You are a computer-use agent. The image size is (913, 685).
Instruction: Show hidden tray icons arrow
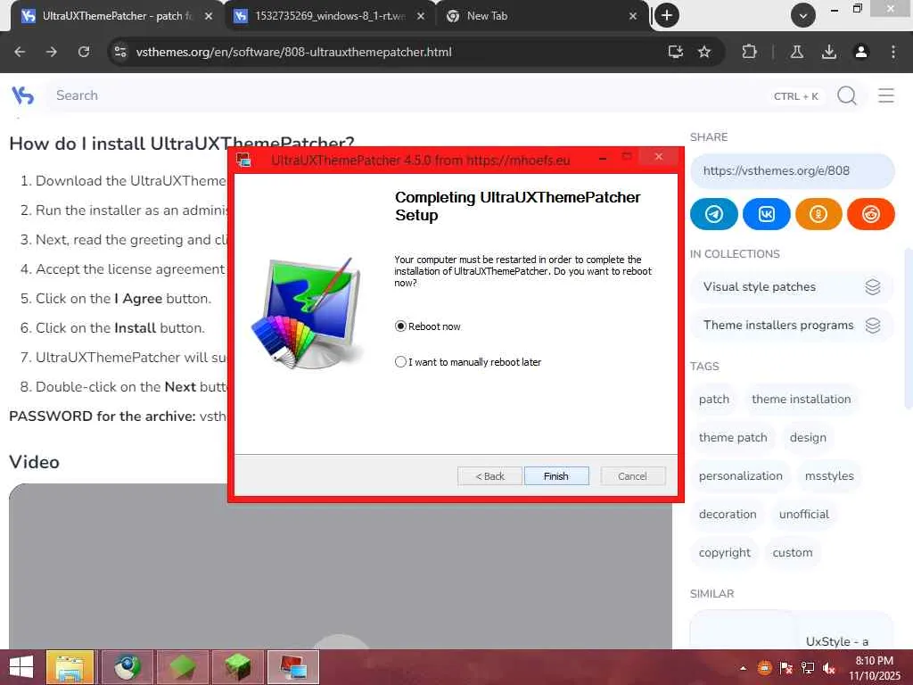tap(743, 668)
